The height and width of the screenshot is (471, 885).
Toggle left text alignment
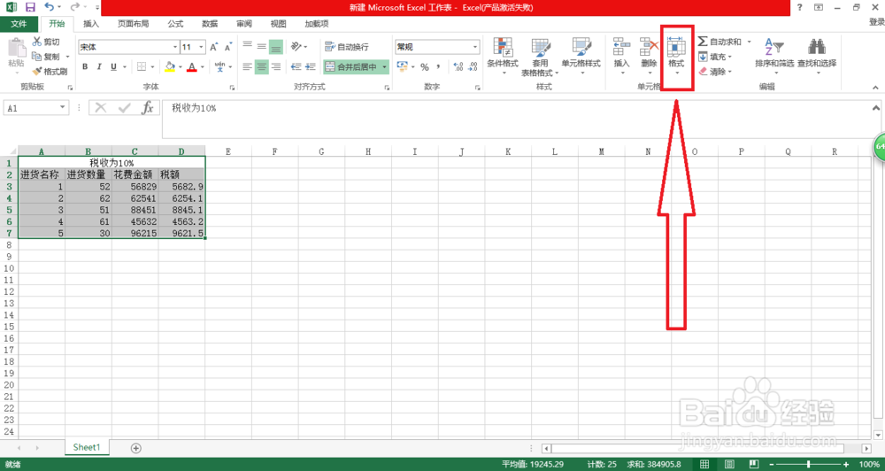247,66
